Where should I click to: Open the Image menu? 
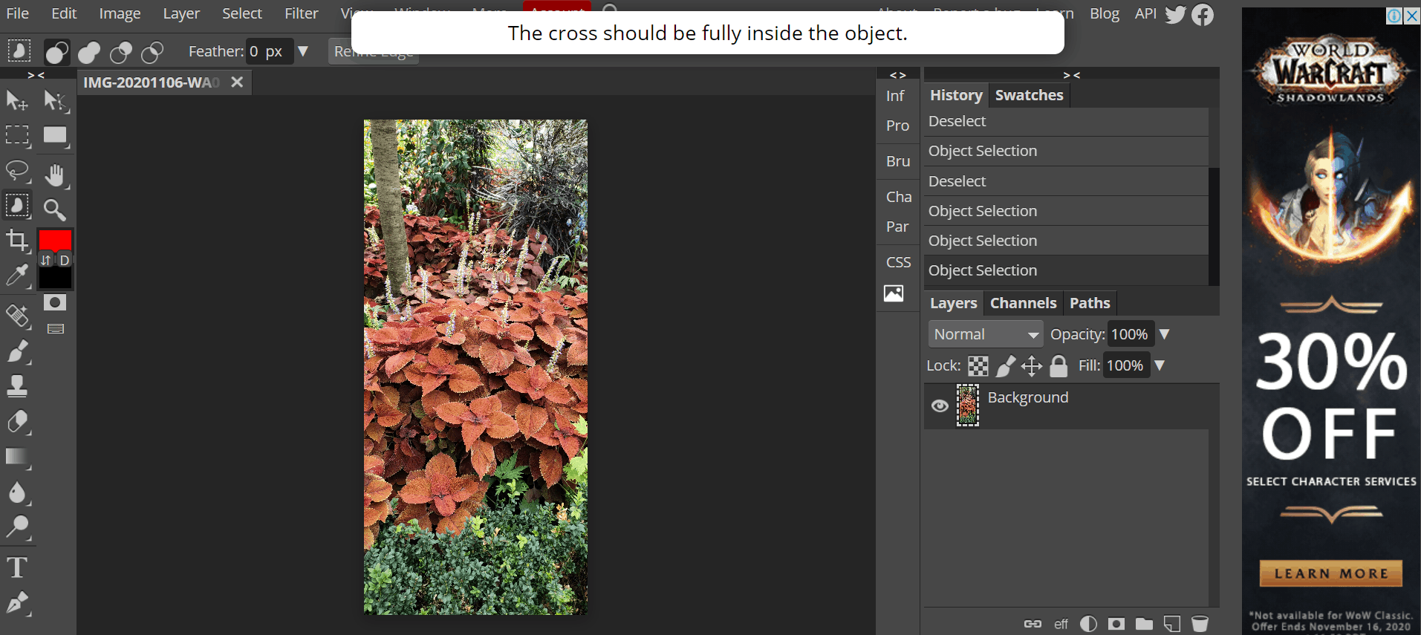pos(120,13)
